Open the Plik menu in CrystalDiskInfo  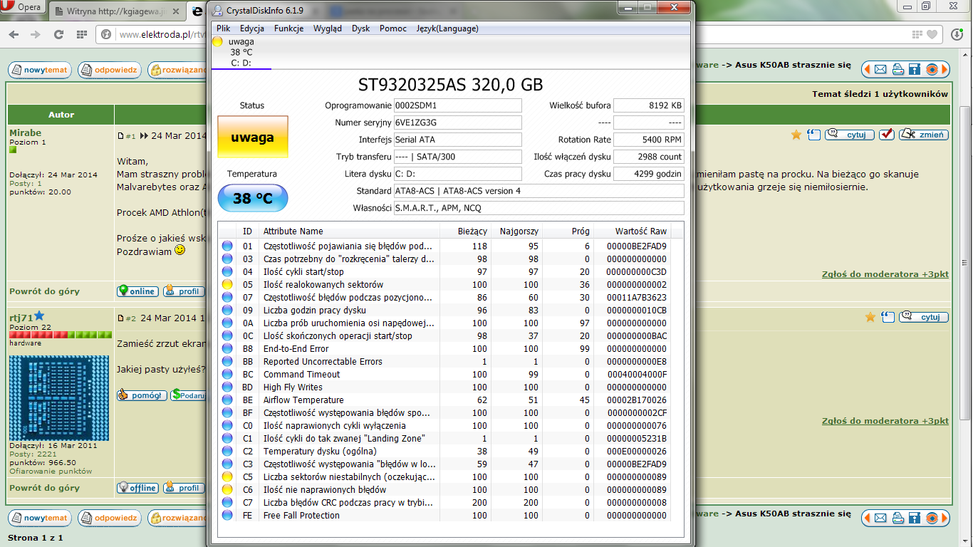pos(224,28)
